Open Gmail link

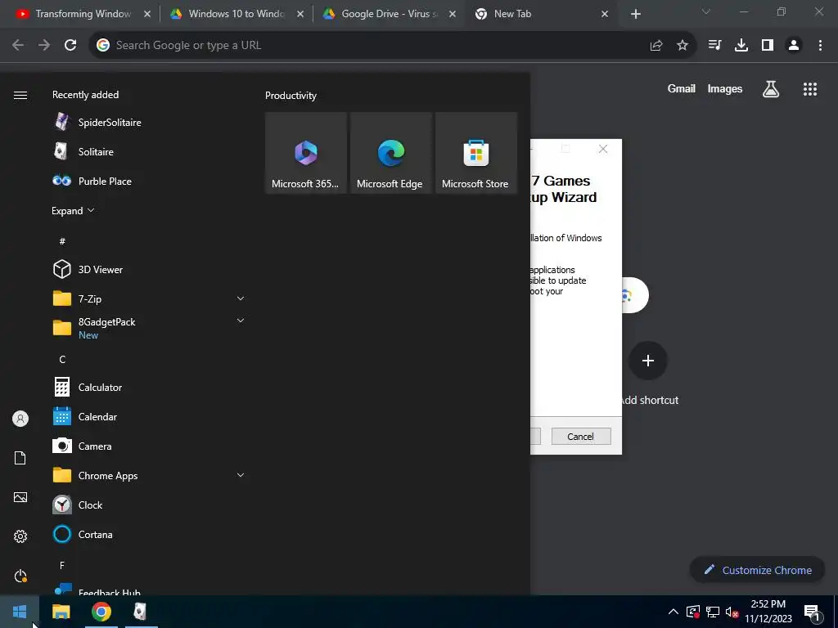(682, 88)
